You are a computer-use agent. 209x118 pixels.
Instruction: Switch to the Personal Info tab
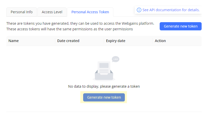(x=22, y=12)
